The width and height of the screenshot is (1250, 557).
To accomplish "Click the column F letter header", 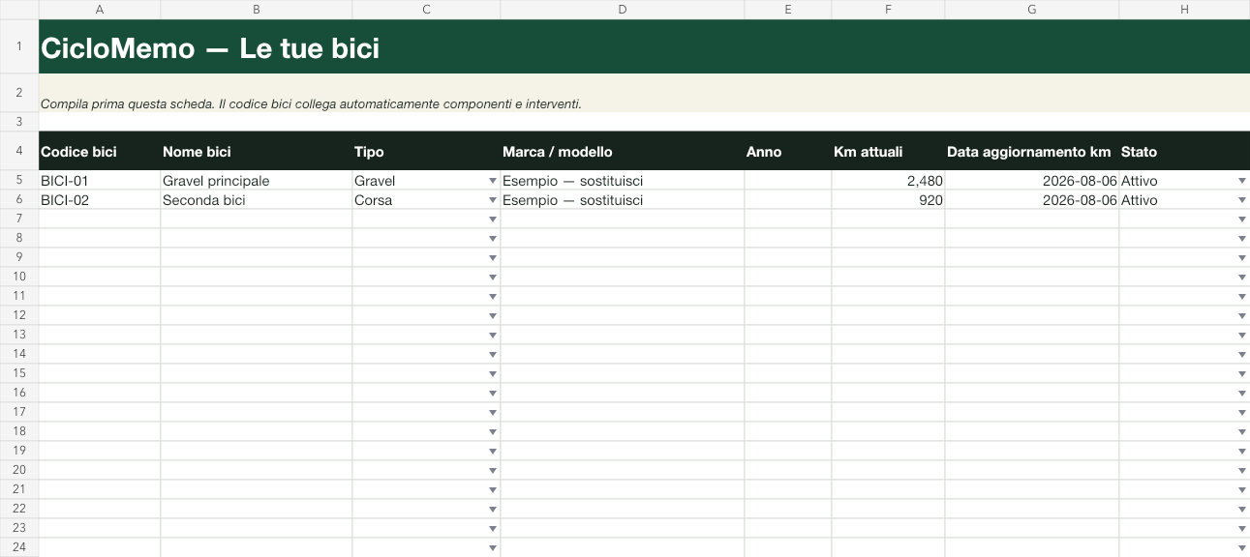I will [x=888, y=10].
